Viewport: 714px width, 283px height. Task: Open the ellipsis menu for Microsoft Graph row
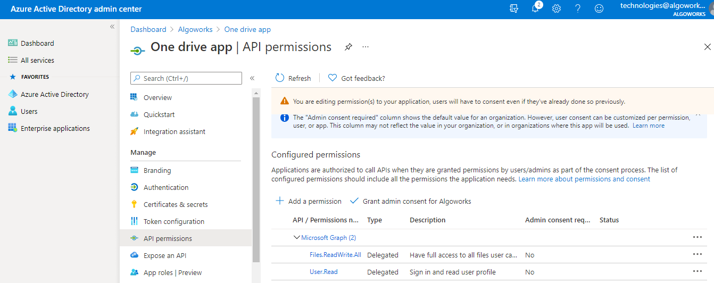(698, 237)
